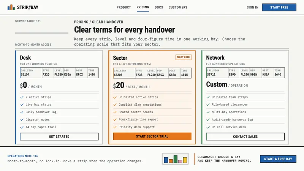The height and width of the screenshot is (171, 304).
Task: Click the aircraft type value B738
Action: 139,74
